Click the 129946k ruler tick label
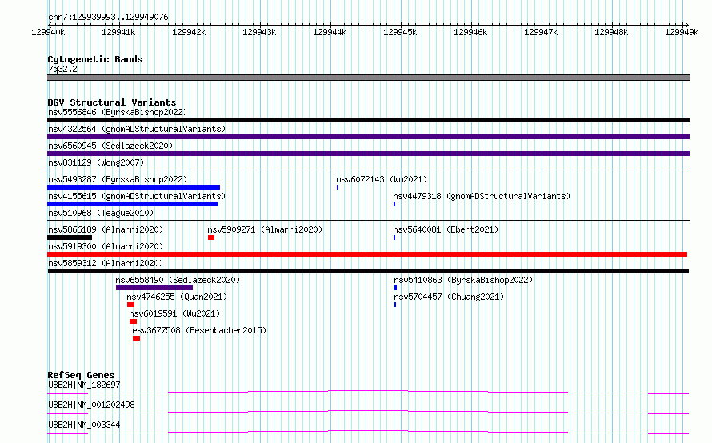 pos(470,32)
